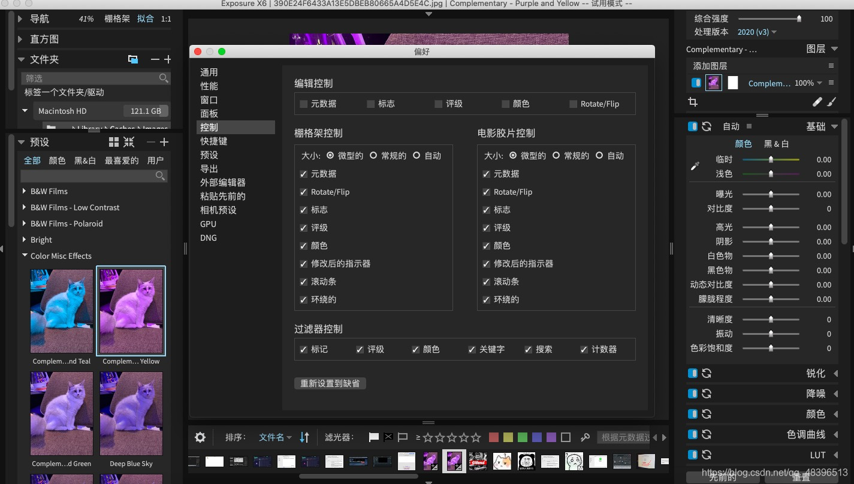Click the pencil edit icon above the 基础 panel
This screenshot has width=854, height=484.
point(817,102)
